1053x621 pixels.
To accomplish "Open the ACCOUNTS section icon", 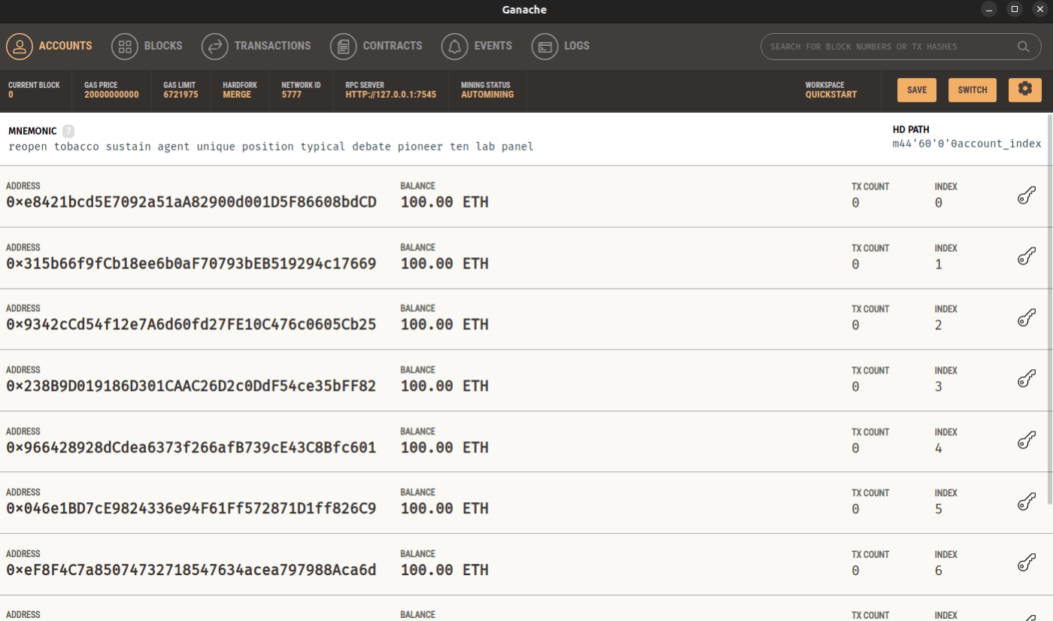I will click(x=19, y=46).
